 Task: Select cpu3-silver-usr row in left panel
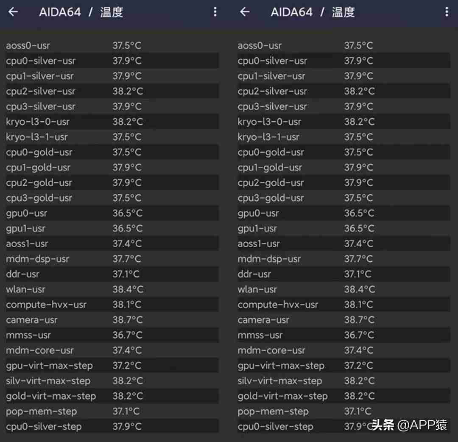tap(112, 106)
